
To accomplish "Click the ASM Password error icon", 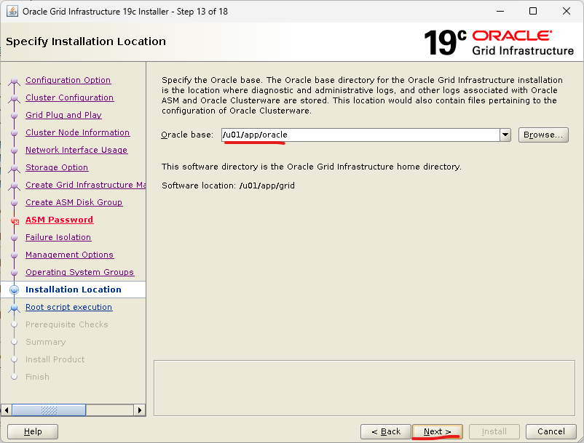I will click(x=15, y=221).
